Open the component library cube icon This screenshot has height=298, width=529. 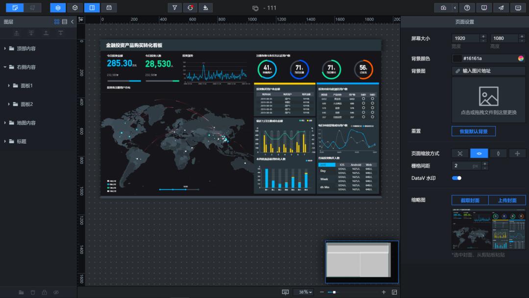[75, 8]
